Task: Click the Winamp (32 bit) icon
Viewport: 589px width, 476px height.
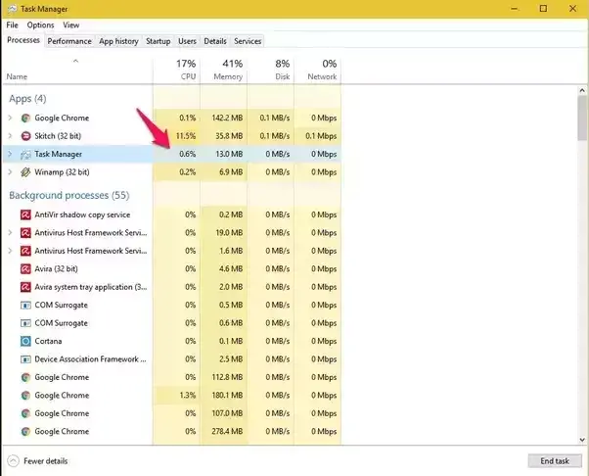Action: coord(25,172)
